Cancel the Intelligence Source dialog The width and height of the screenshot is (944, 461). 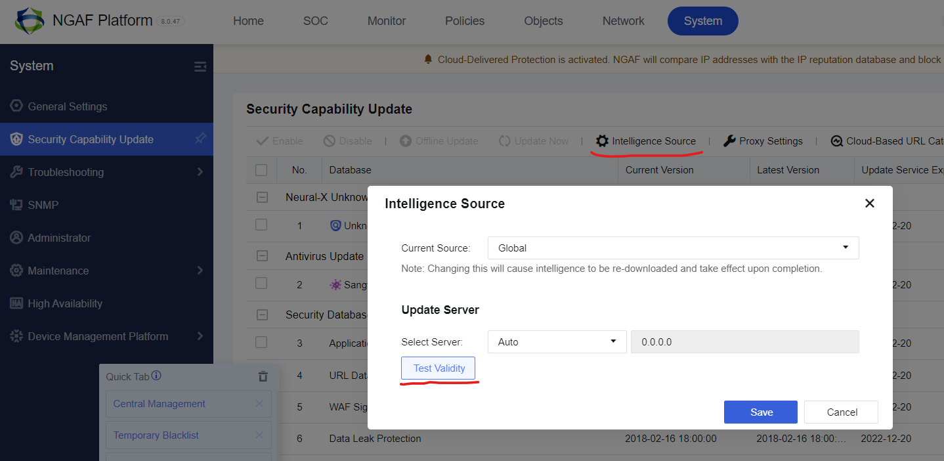click(842, 412)
